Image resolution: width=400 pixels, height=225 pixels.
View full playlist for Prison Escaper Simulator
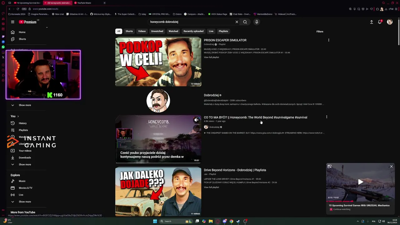click(x=212, y=57)
